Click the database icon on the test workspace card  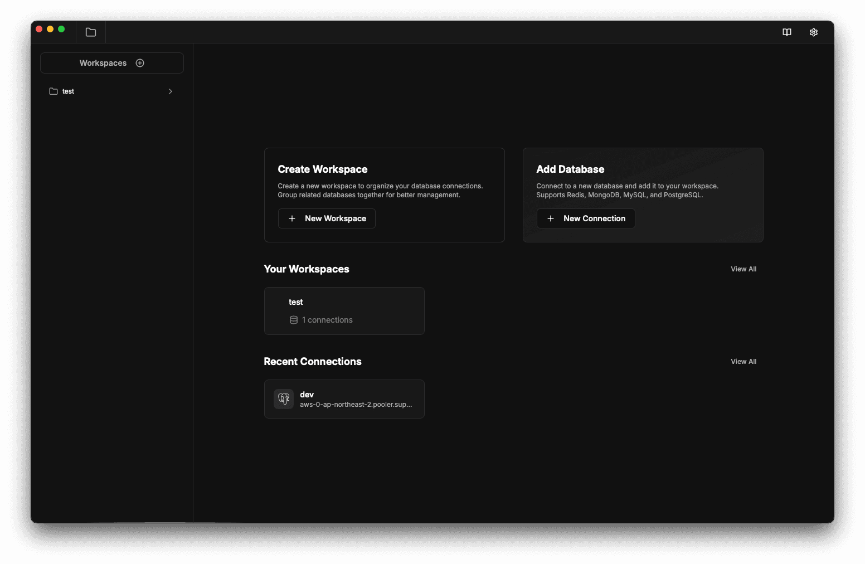[294, 320]
